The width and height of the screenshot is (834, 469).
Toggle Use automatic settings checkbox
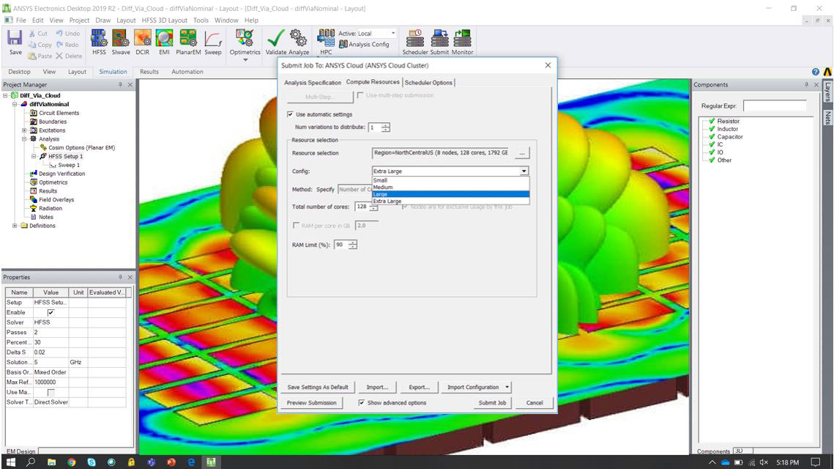pos(290,114)
